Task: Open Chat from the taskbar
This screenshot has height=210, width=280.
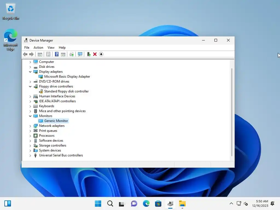Action: point(134,203)
